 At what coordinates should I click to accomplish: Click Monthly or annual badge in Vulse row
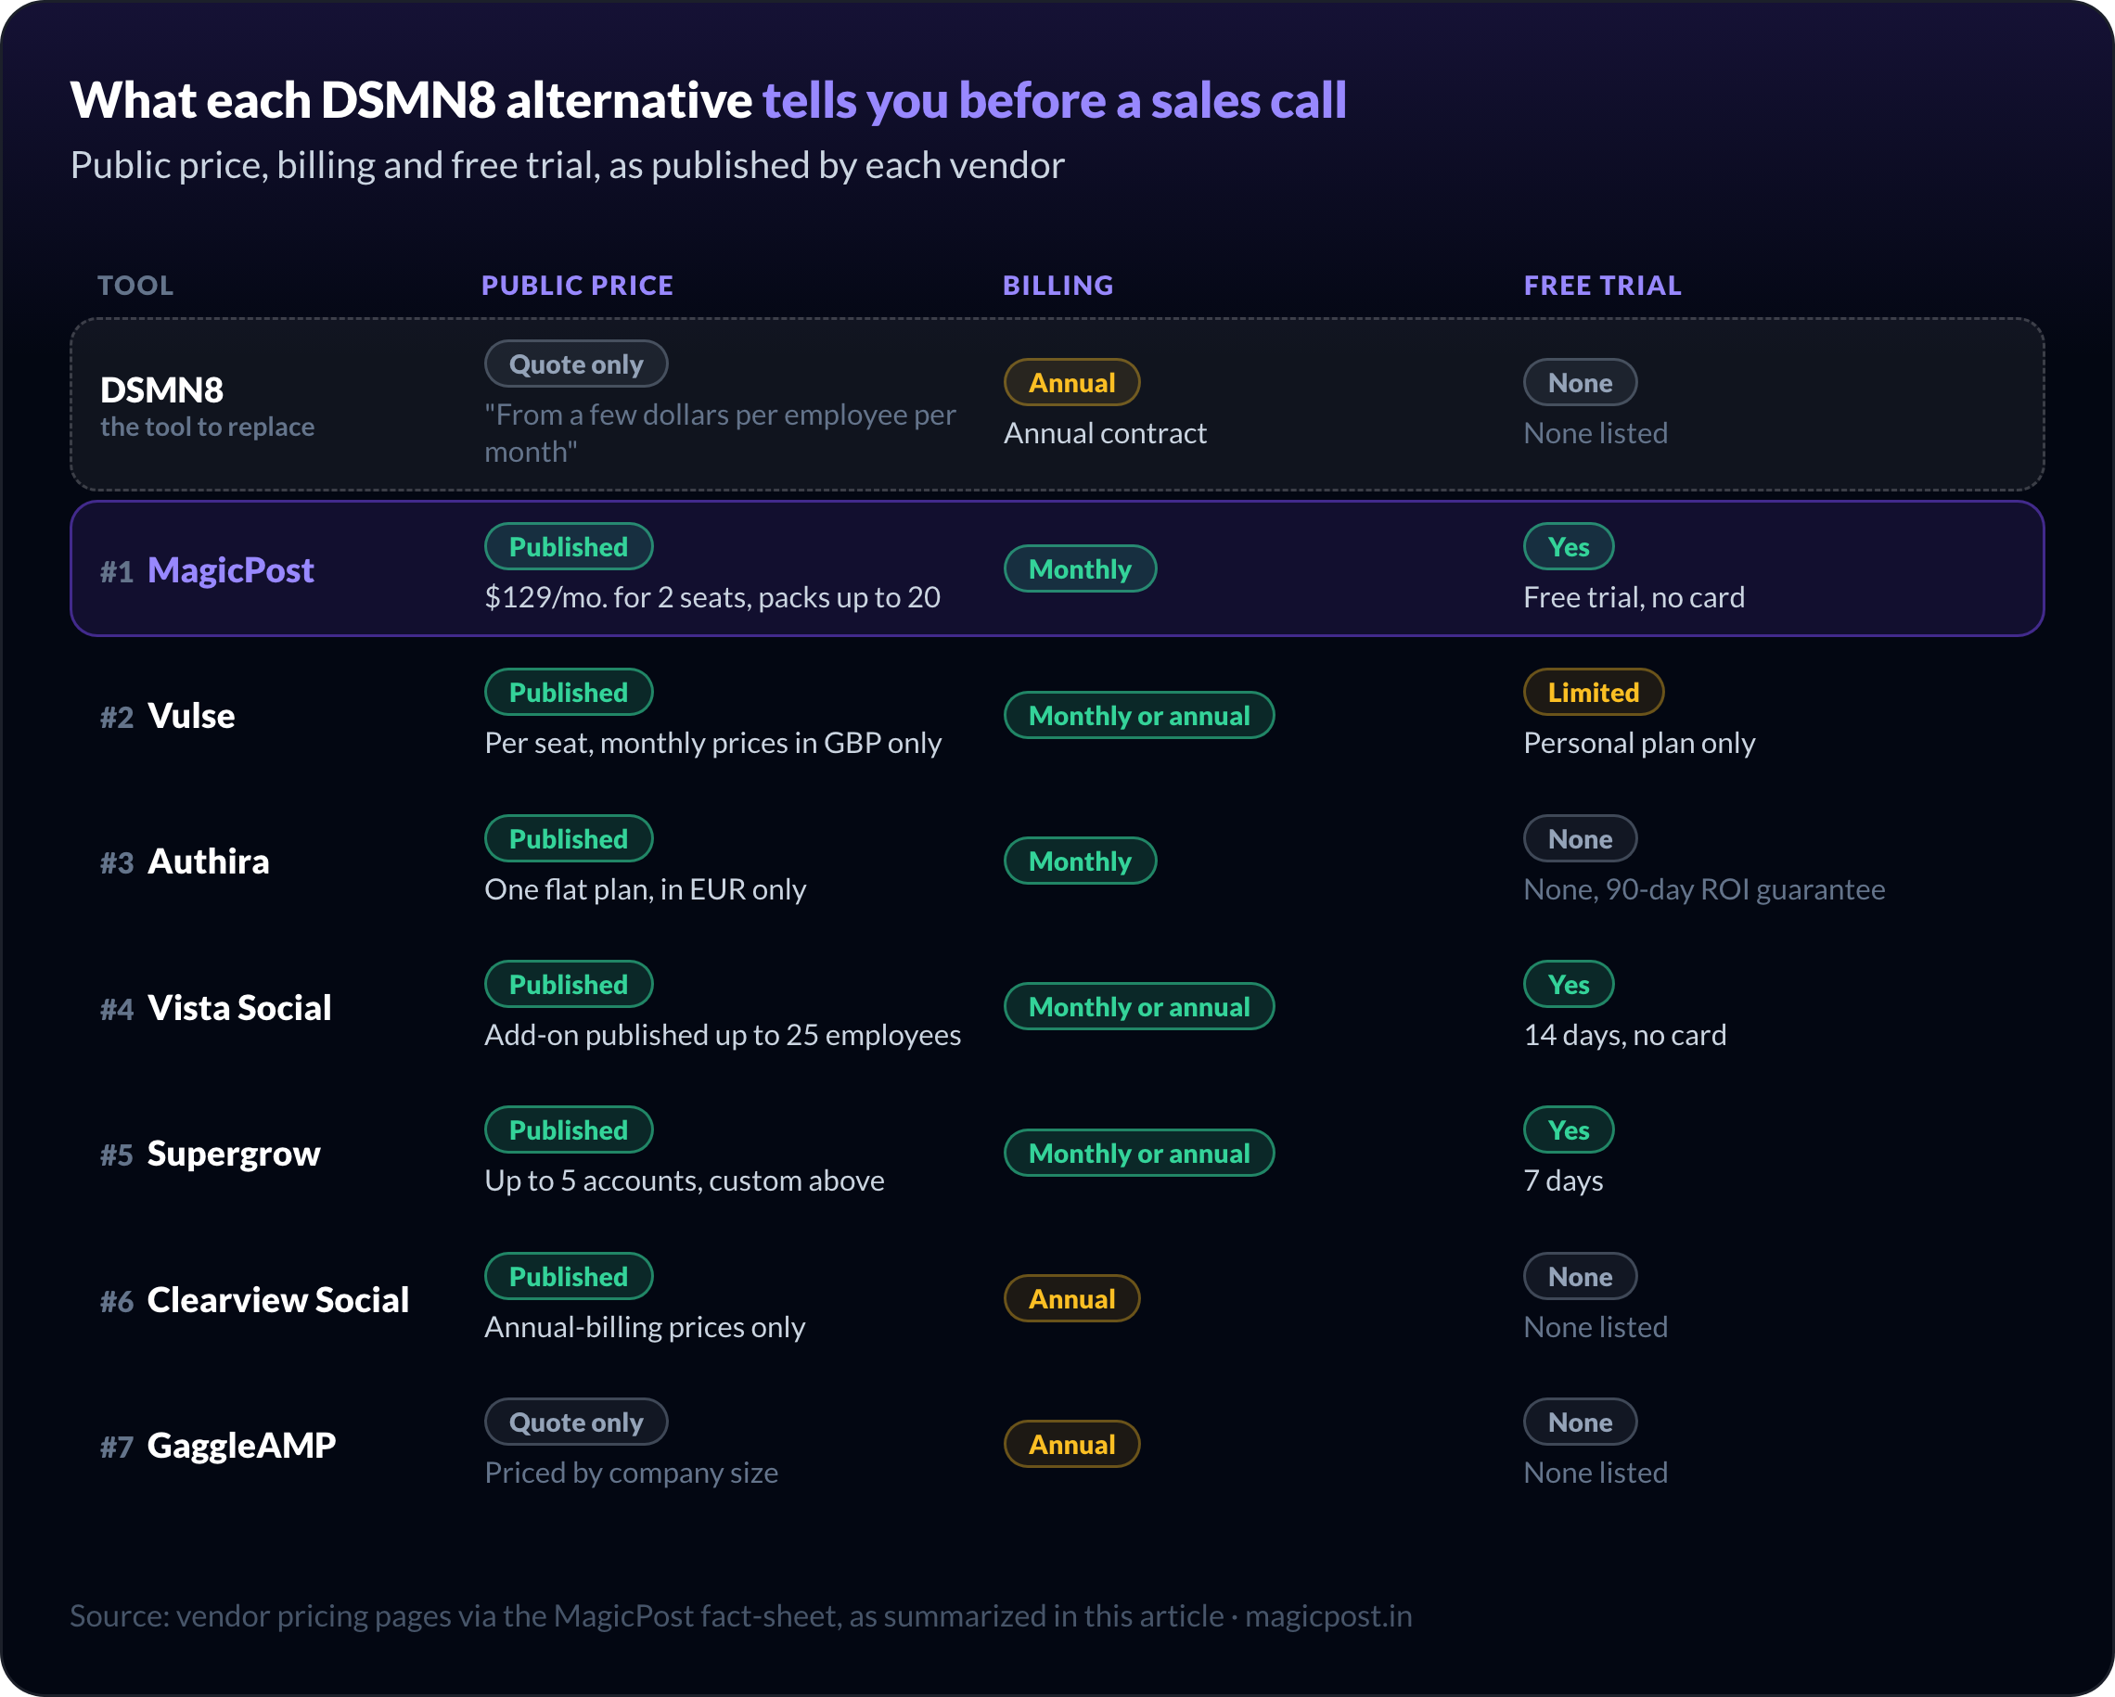1139,715
